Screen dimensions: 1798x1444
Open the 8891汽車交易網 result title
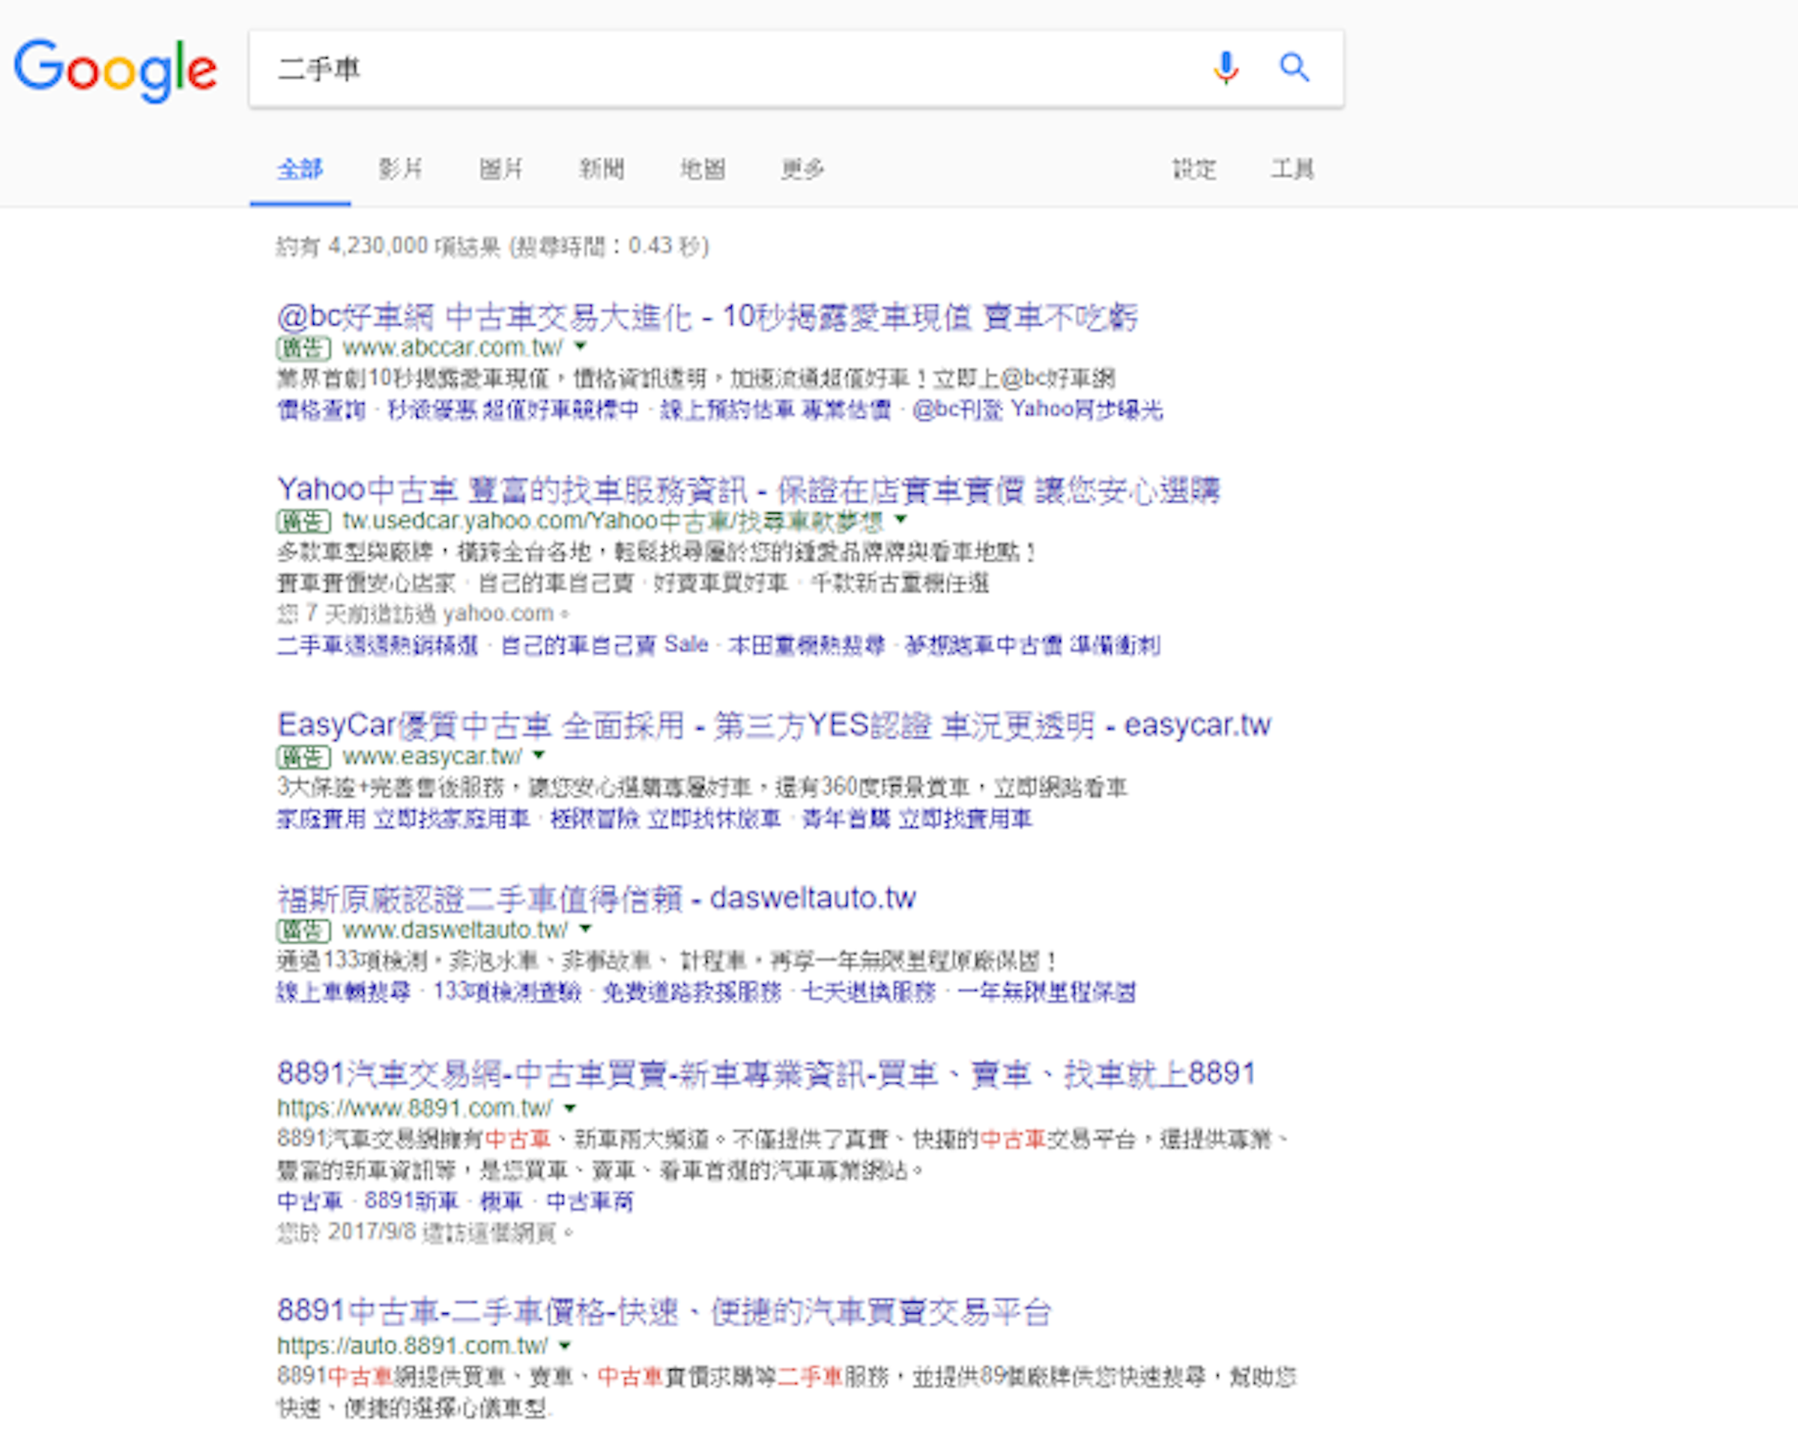766,1074
